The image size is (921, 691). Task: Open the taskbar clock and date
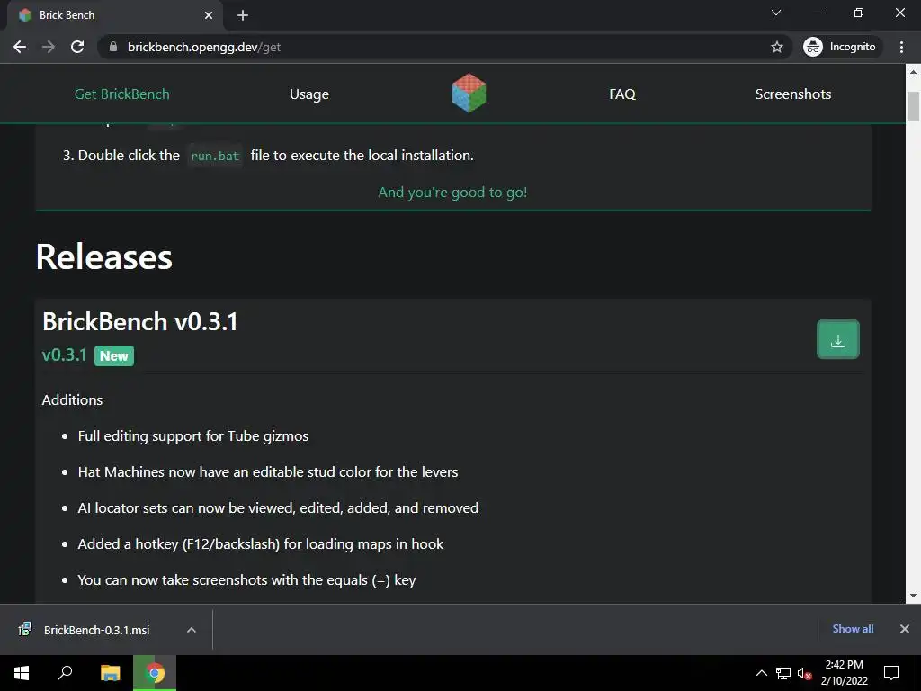tap(844, 673)
